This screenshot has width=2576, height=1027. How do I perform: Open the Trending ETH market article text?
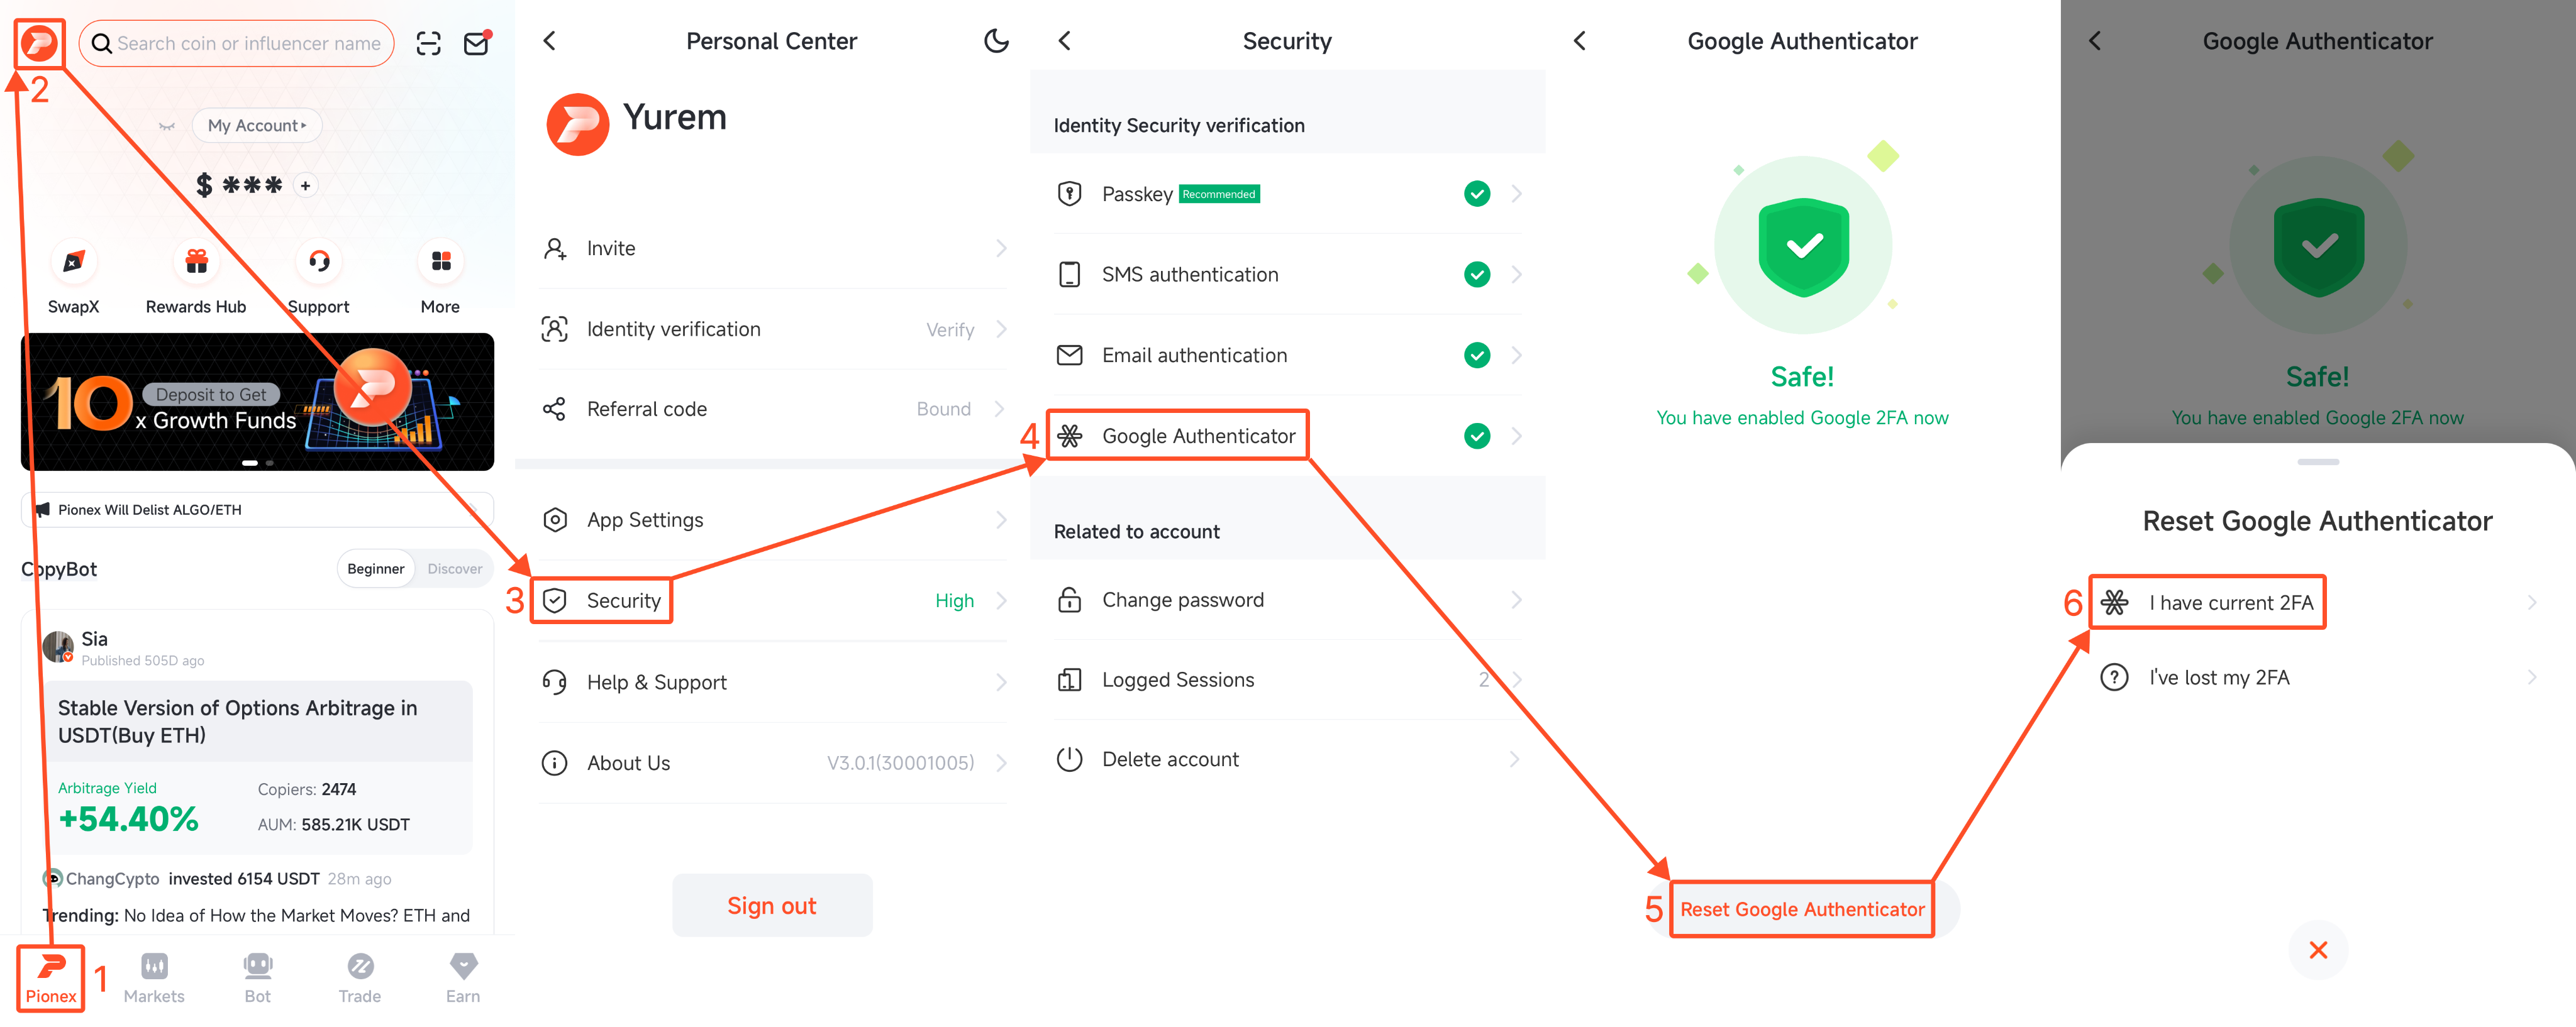pos(256,915)
